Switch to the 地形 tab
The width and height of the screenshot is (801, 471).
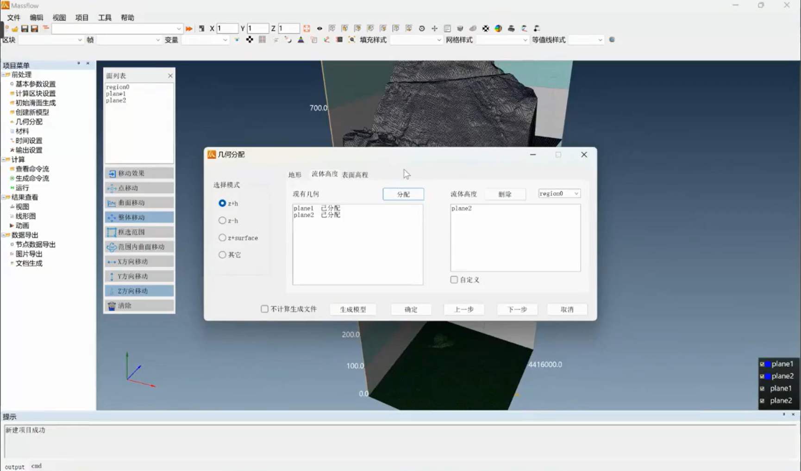pyautogui.click(x=295, y=174)
